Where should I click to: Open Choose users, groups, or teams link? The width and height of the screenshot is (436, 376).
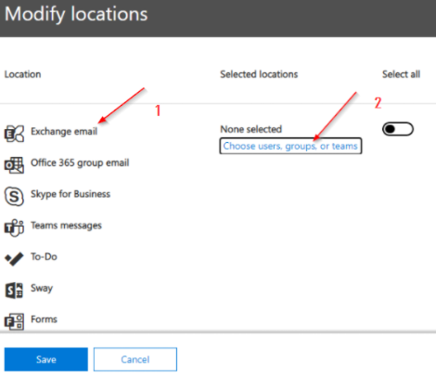click(290, 146)
